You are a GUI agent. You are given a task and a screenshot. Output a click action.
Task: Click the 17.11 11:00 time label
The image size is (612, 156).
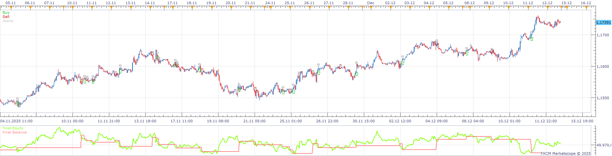click(182, 121)
